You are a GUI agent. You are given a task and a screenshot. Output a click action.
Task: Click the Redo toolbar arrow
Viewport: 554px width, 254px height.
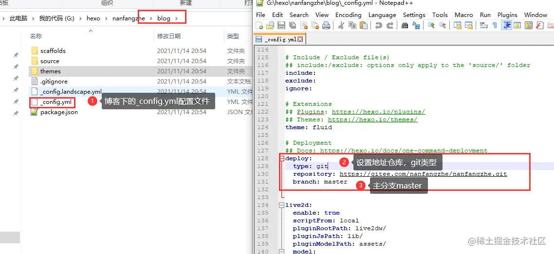[390, 25]
